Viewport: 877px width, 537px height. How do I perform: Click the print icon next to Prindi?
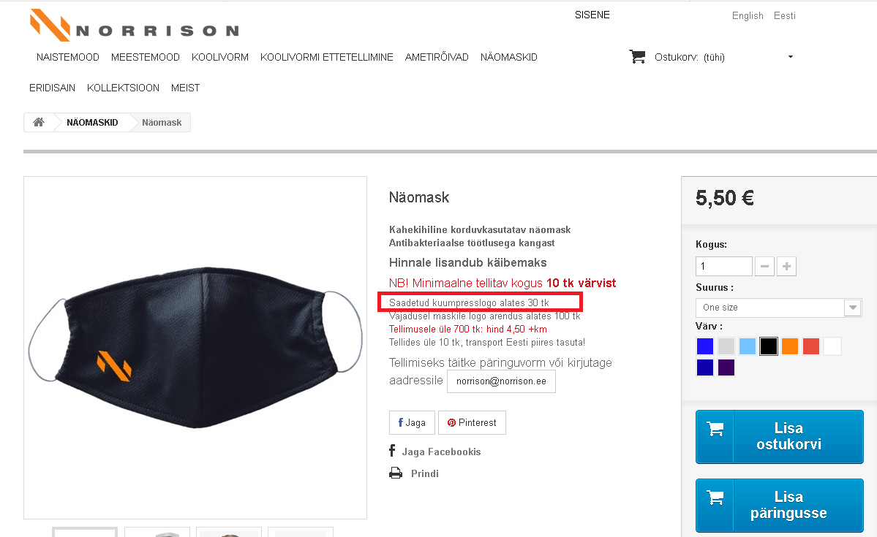tap(396, 473)
